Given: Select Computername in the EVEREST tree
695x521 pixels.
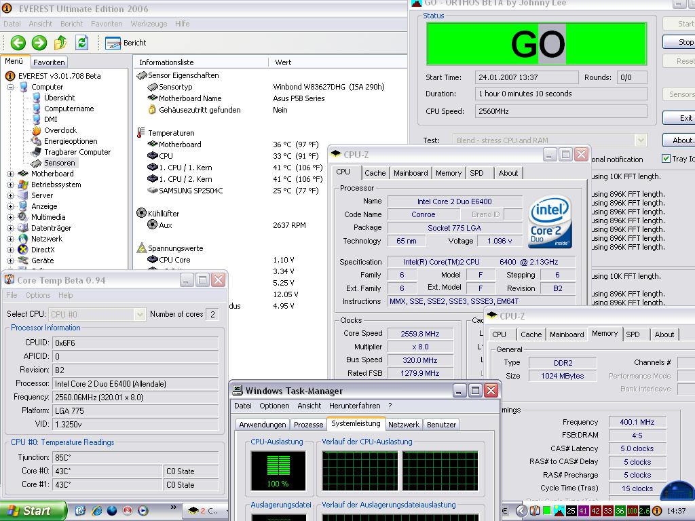Looking at the screenshot, I should click(69, 109).
